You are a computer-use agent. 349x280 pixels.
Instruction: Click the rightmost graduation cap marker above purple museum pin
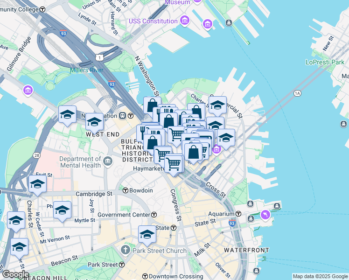coord(226,138)
